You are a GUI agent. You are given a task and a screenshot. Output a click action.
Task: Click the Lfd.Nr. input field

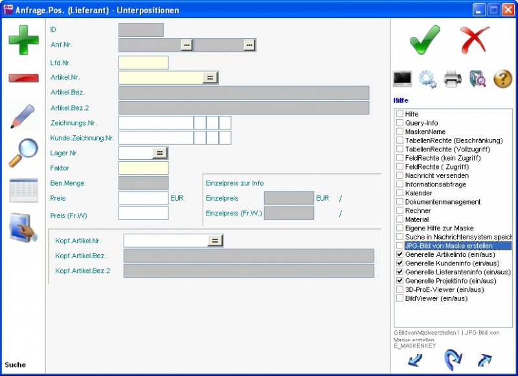point(143,63)
